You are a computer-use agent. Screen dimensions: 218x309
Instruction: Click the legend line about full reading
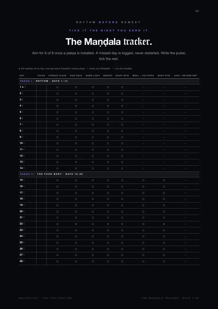pyautogui.click(x=75, y=69)
